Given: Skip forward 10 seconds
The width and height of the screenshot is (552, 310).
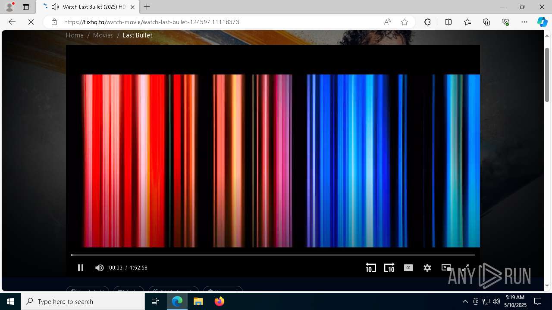Looking at the screenshot, I should [x=389, y=268].
